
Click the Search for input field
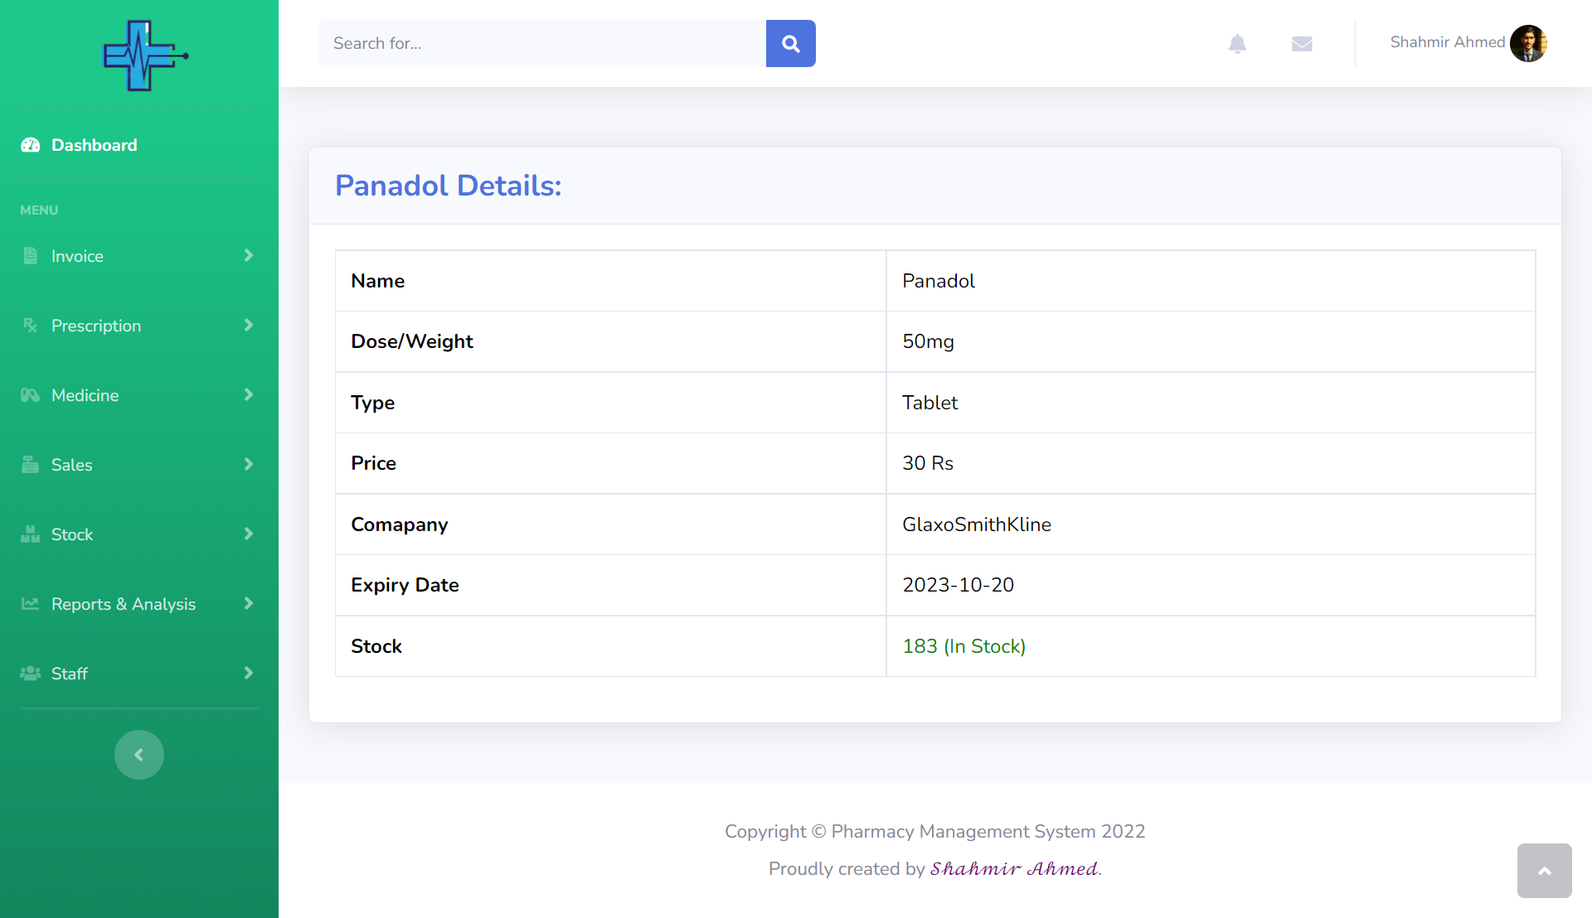pyautogui.click(x=542, y=44)
